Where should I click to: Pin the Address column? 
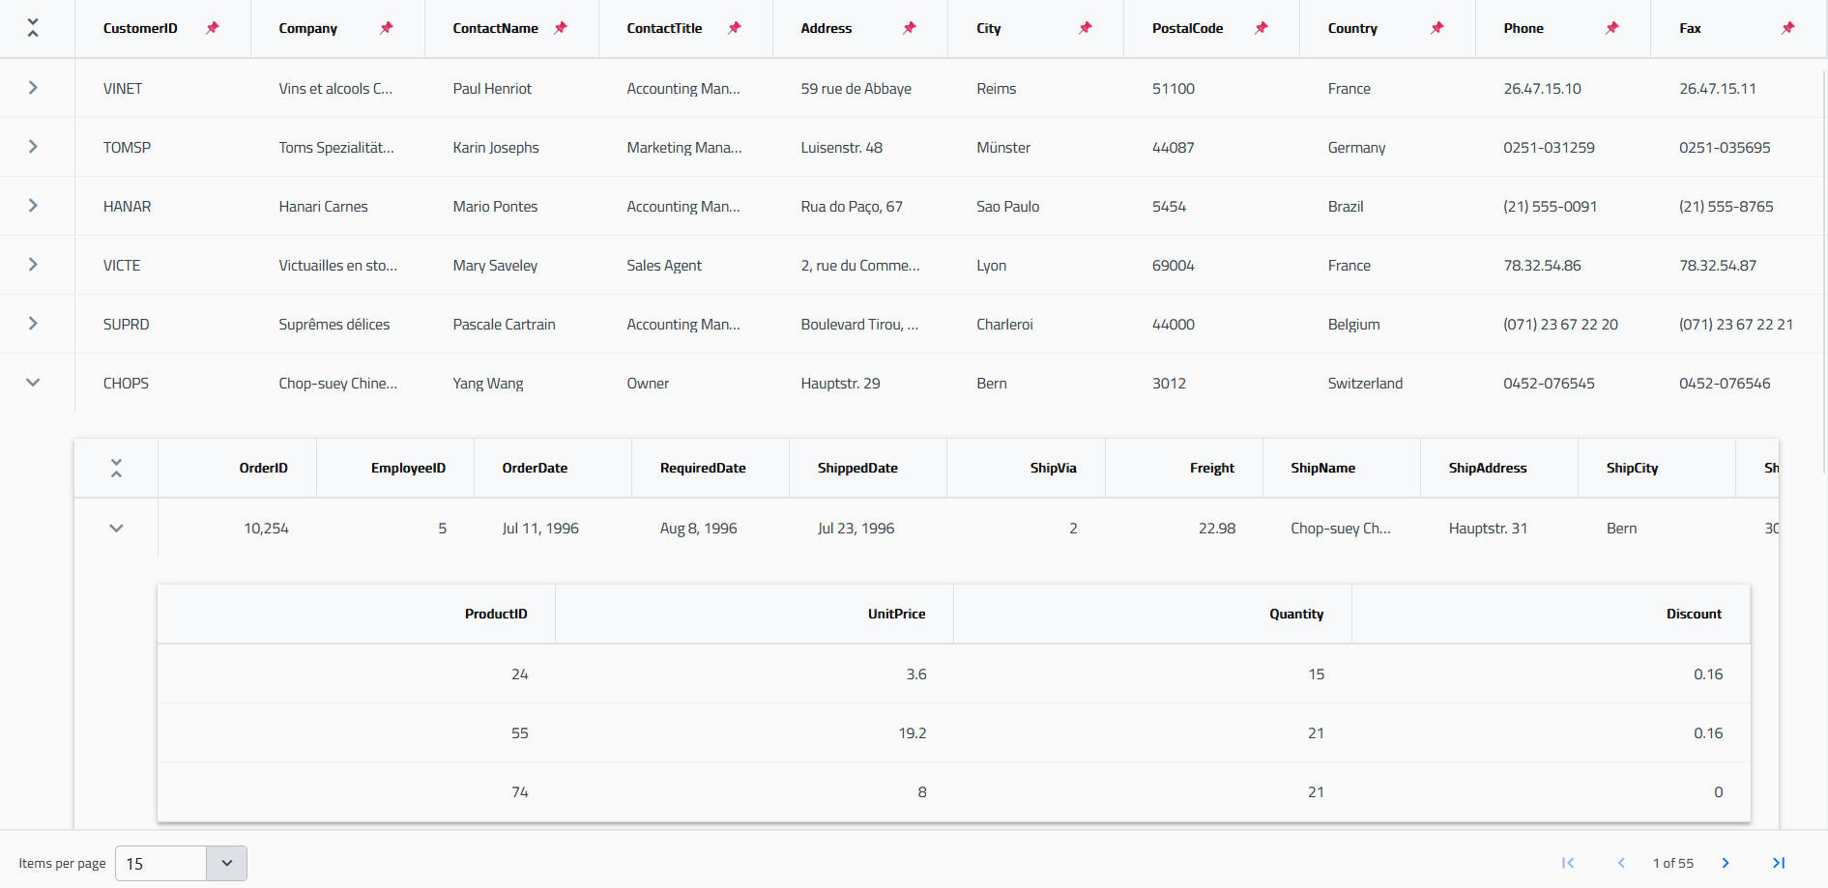pyautogui.click(x=910, y=28)
